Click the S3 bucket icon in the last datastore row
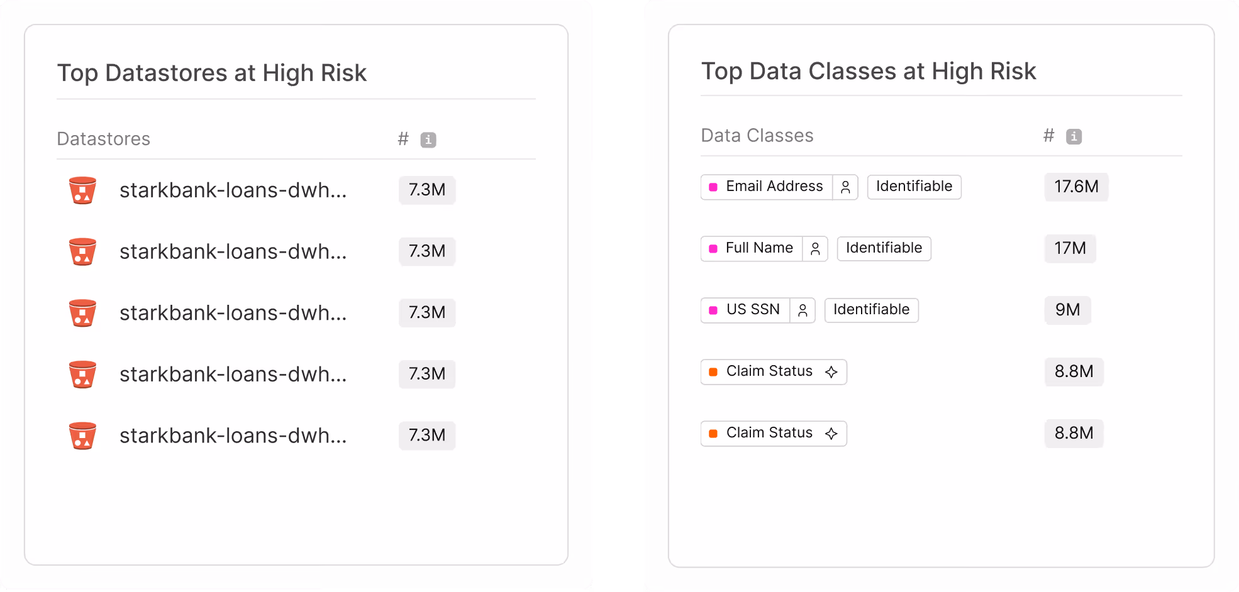1239x592 pixels. [82, 436]
